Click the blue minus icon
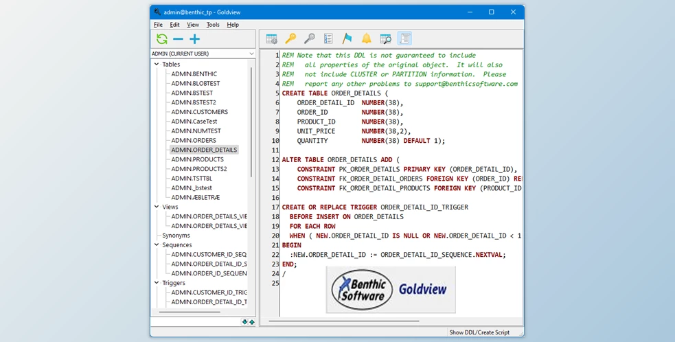 (x=178, y=39)
